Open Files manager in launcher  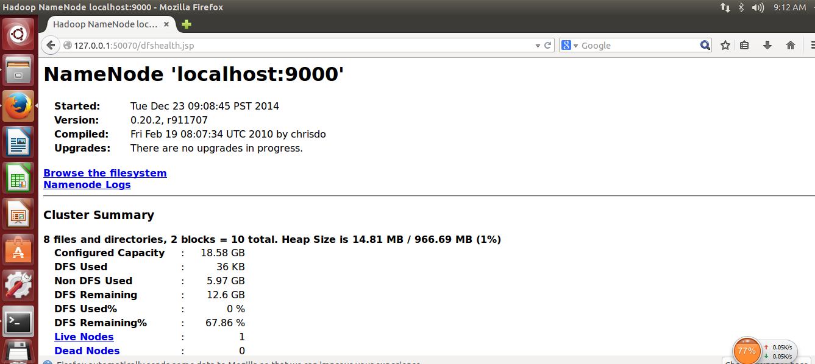pyautogui.click(x=18, y=70)
